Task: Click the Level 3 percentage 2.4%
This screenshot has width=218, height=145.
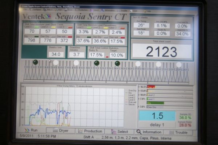Action: [x=117, y=32]
